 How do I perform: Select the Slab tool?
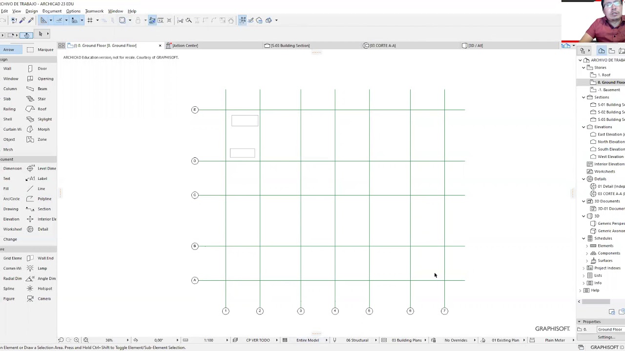7,99
